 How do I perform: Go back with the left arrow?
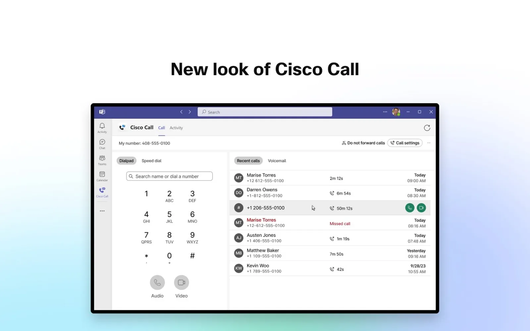tap(181, 112)
